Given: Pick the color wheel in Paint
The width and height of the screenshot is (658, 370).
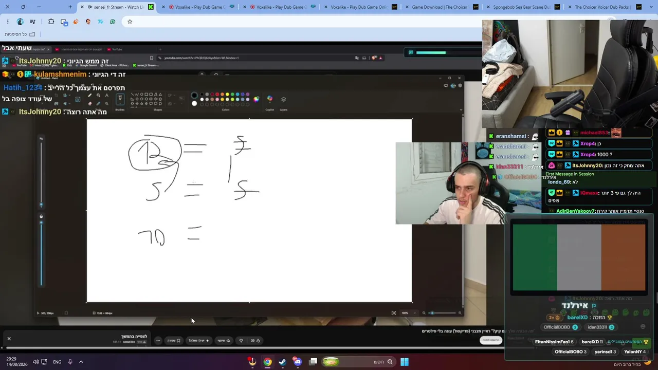Looking at the screenshot, I should 256,99.
